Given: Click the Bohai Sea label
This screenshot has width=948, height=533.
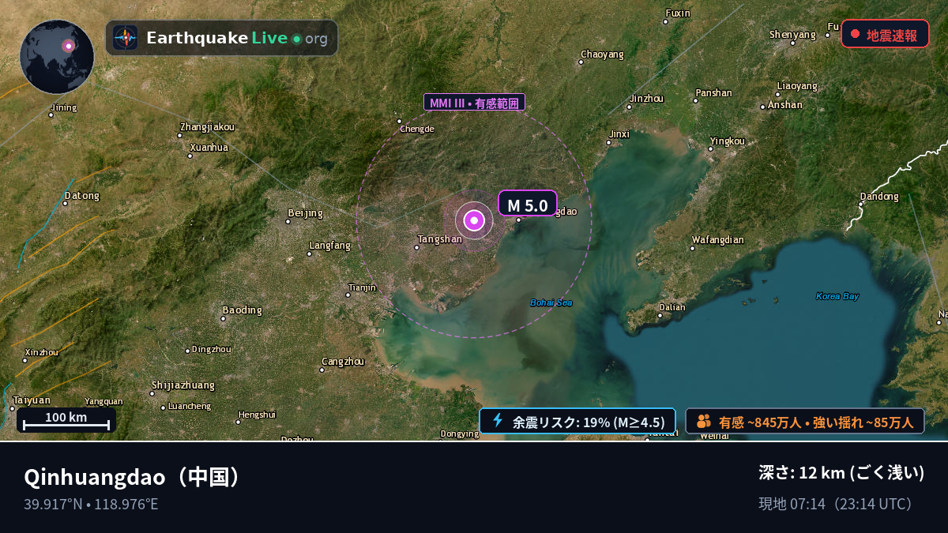Looking at the screenshot, I should tap(551, 302).
